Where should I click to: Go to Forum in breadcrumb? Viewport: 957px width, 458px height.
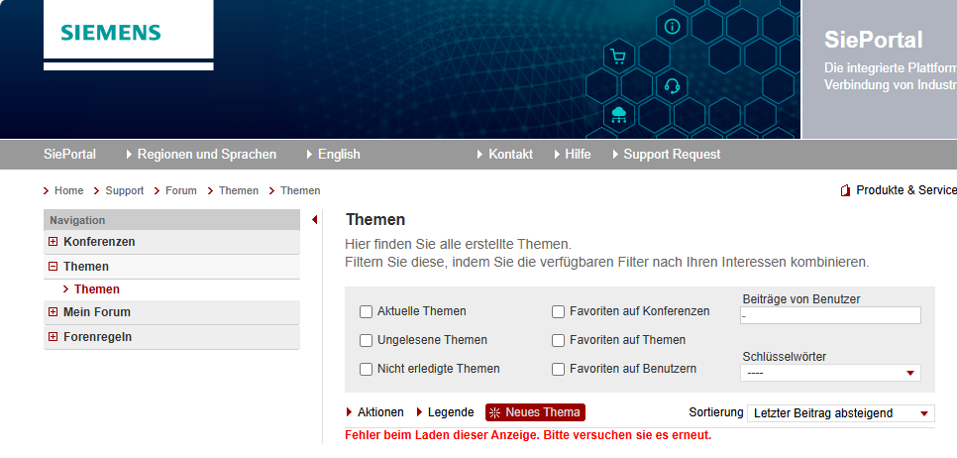180,190
